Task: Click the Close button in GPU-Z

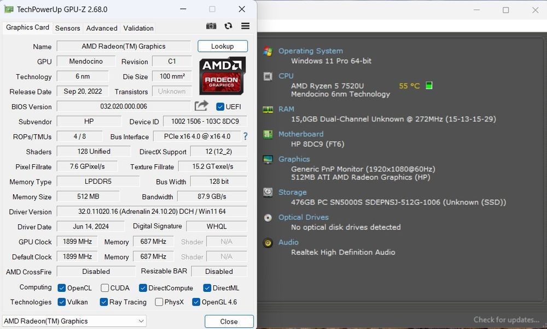Action: coord(229,321)
